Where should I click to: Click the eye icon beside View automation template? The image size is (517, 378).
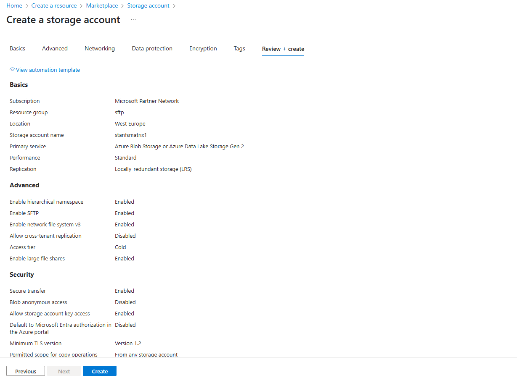pyautogui.click(x=12, y=70)
